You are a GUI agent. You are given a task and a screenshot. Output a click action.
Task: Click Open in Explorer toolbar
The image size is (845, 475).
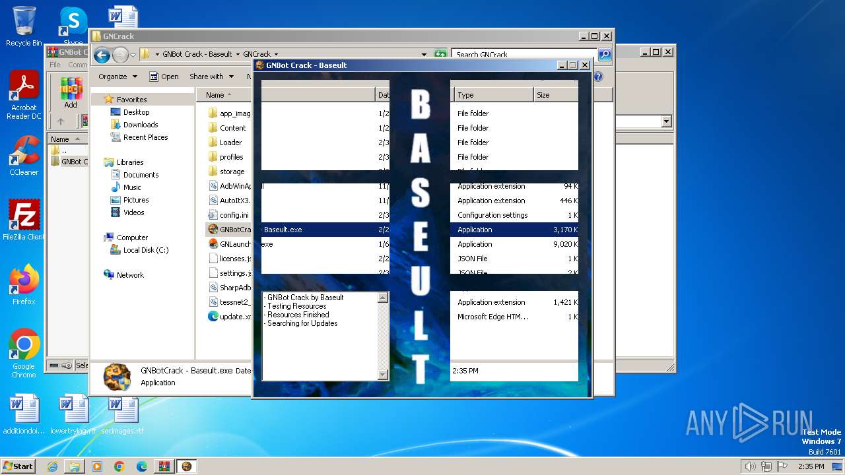click(x=164, y=77)
